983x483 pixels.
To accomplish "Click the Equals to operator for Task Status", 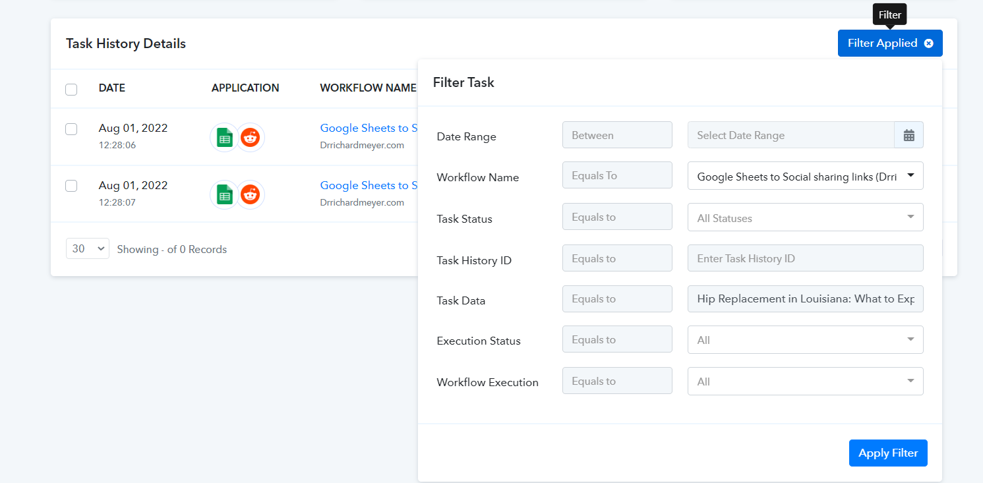I will [617, 217].
